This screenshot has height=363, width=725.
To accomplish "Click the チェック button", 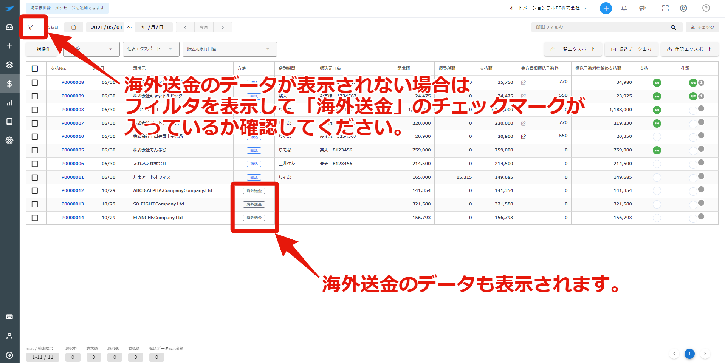I will (702, 27).
